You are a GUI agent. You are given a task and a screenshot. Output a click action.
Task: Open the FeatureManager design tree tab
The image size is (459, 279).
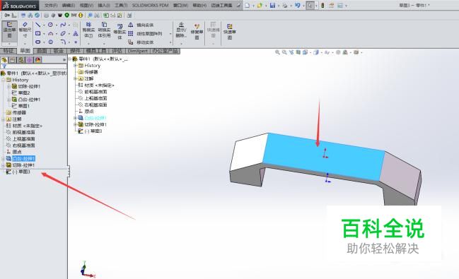(4, 60)
